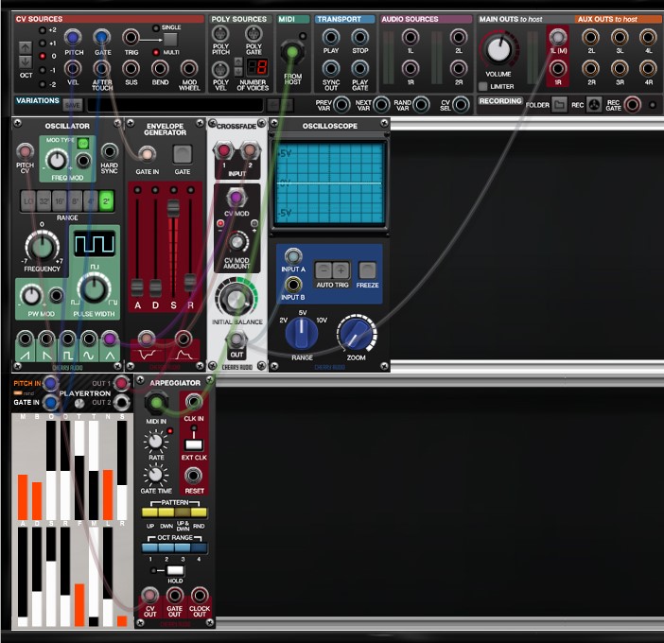Toggle the oscillator MOD TYPE button
Screen dimensions: 664x643
pyautogui.click(x=82, y=144)
